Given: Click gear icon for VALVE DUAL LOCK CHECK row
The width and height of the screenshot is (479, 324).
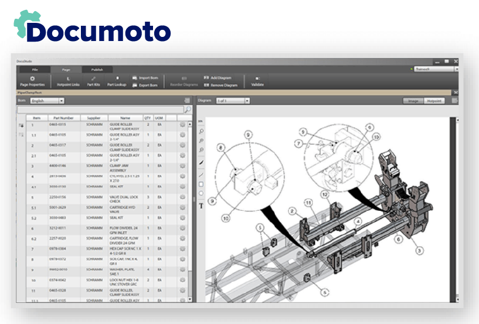Looking at the screenshot, I should 182,197.
